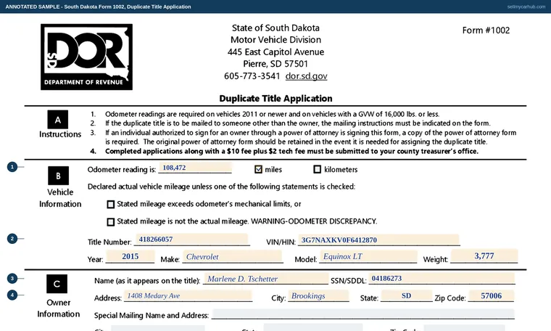
Task: Click the Year field showing 2015
Action: tap(130, 256)
